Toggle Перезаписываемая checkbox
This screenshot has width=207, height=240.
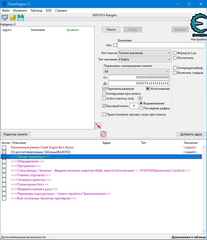pos(104,89)
